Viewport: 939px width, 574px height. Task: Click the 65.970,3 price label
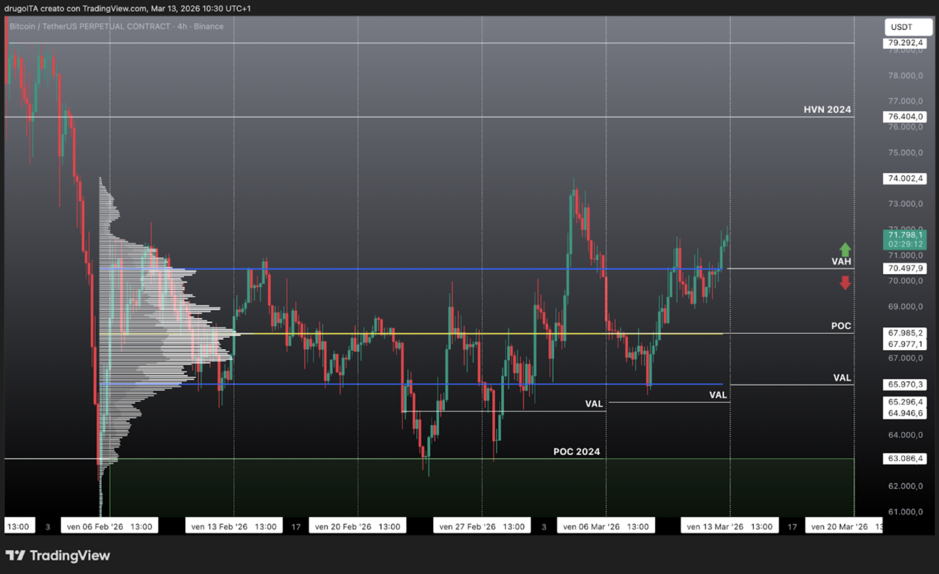tap(905, 385)
